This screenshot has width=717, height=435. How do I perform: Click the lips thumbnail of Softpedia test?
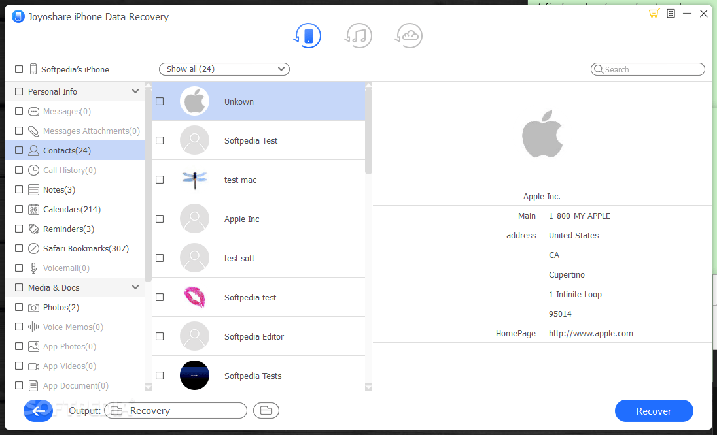pyautogui.click(x=194, y=297)
